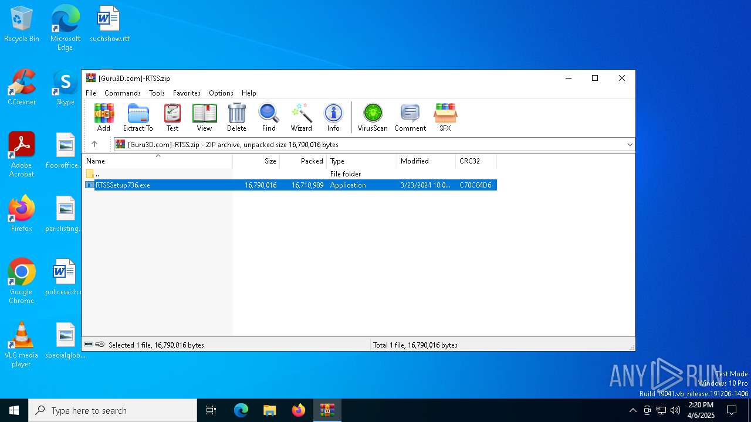Open the Options menu

221,93
